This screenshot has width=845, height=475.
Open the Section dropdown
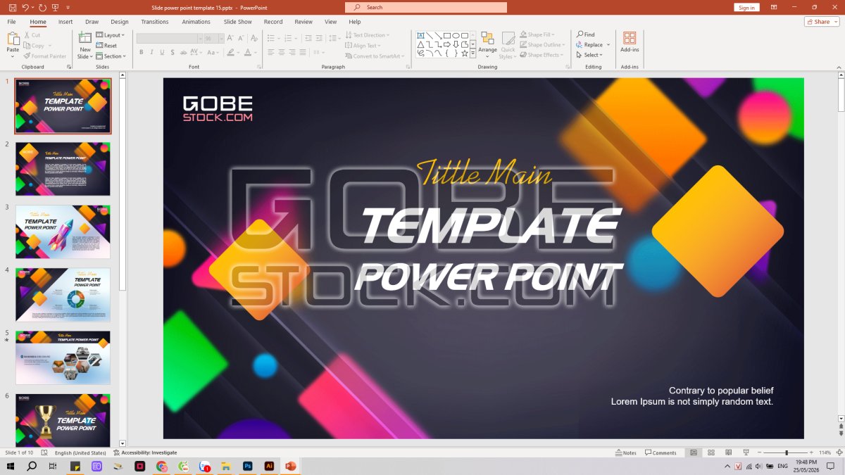click(111, 56)
